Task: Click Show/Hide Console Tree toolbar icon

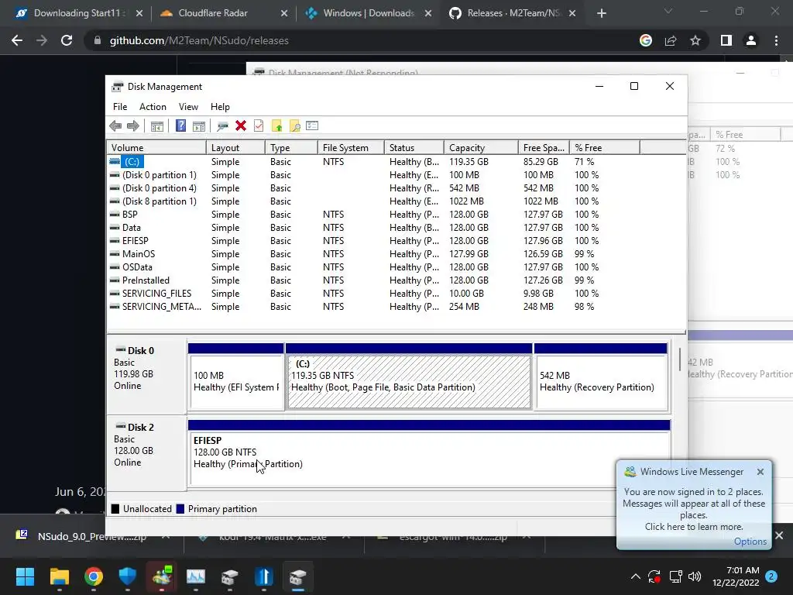Action: coord(157,126)
